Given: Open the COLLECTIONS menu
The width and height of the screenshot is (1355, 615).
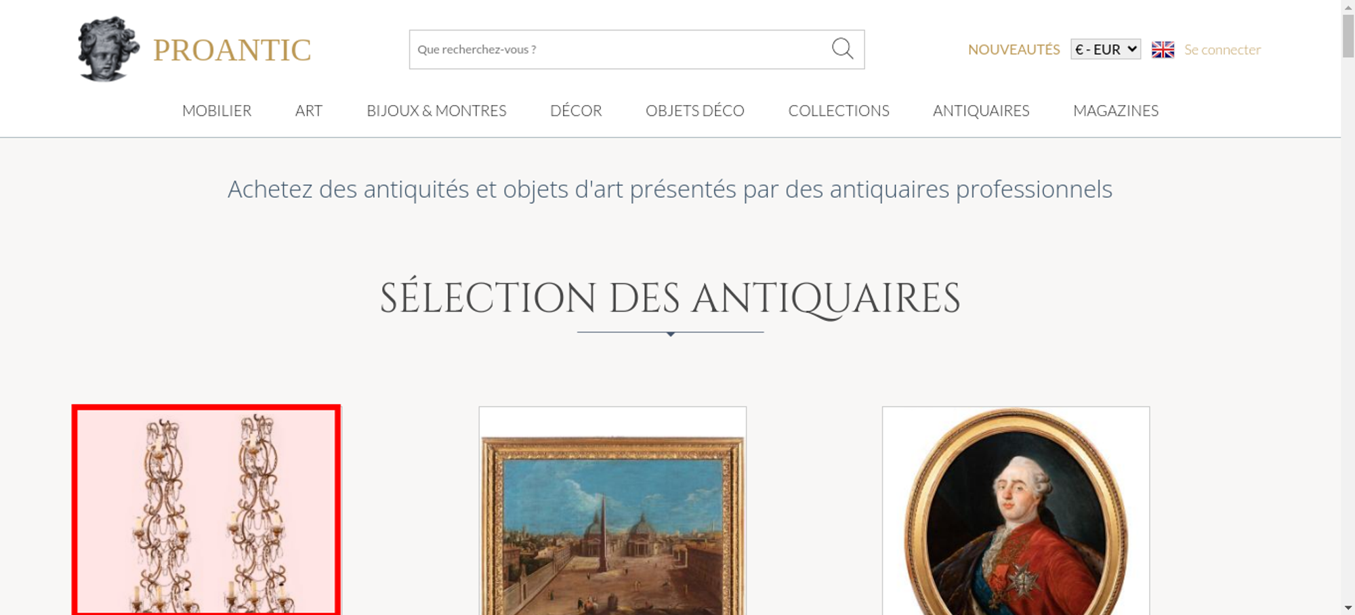Looking at the screenshot, I should click(839, 110).
